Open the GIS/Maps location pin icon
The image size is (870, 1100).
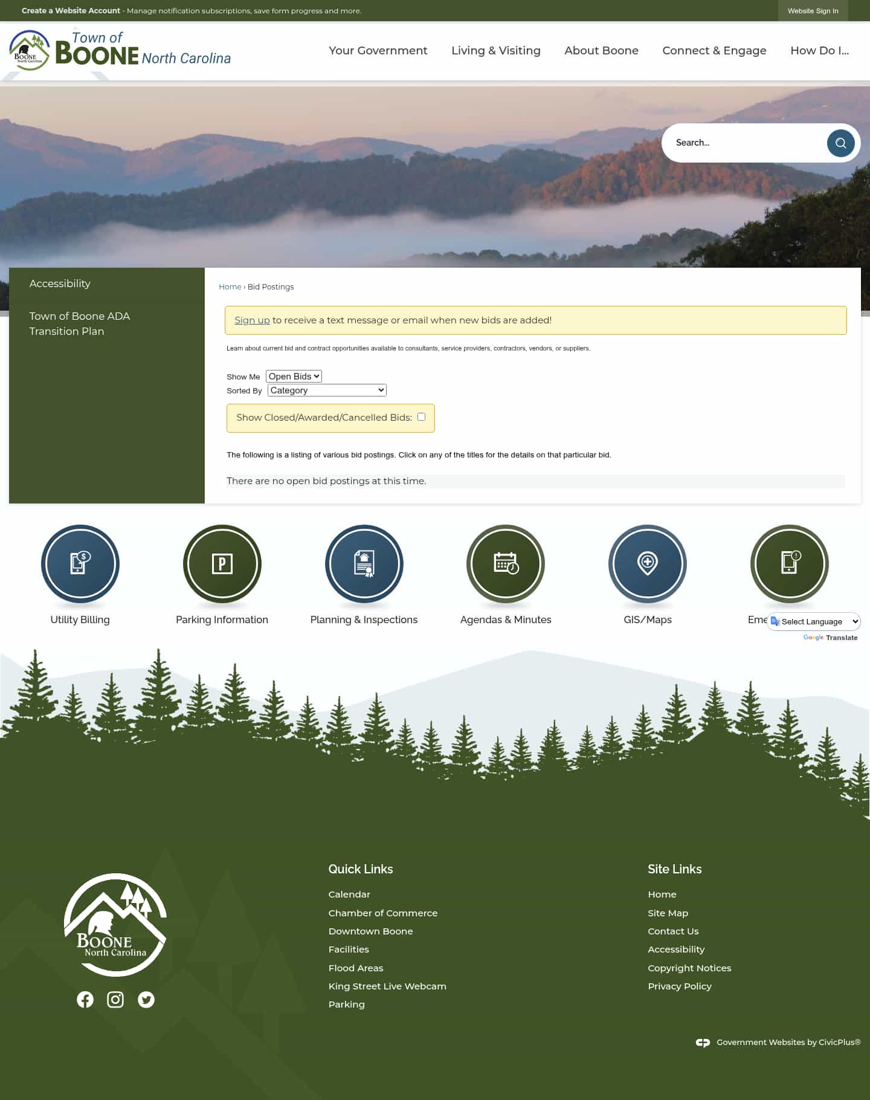tap(648, 564)
